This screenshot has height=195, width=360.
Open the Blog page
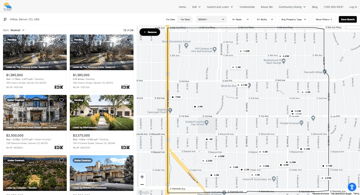click(315, 7)
